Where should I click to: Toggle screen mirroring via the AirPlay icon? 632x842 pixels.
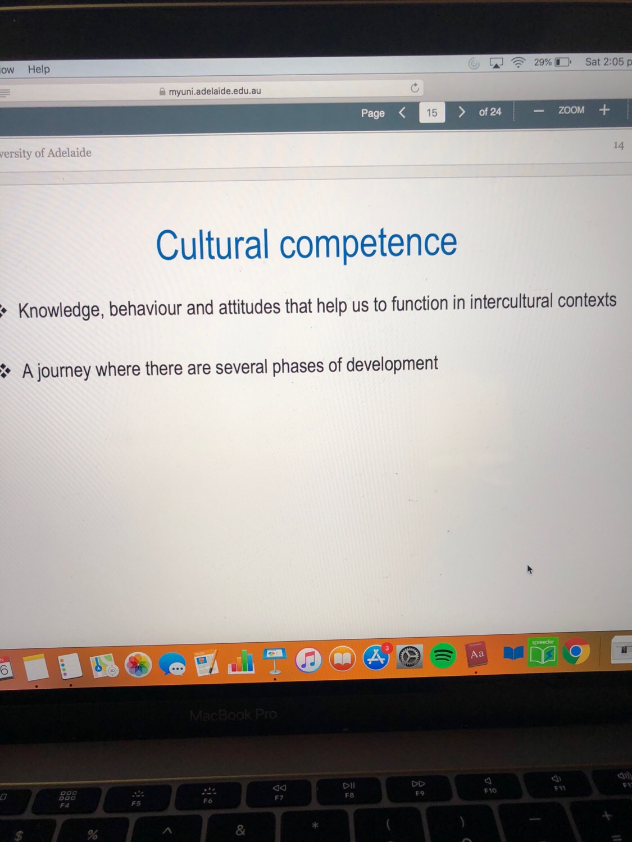pos(495,63)
